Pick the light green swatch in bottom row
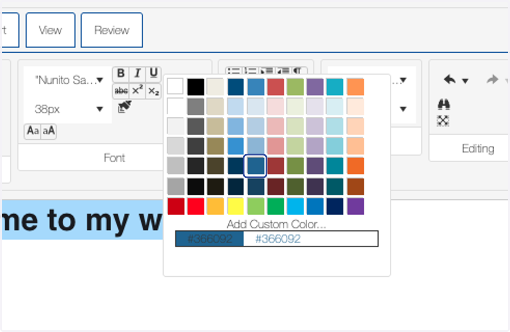Viewport: 510px width, 332px height. 255,206
